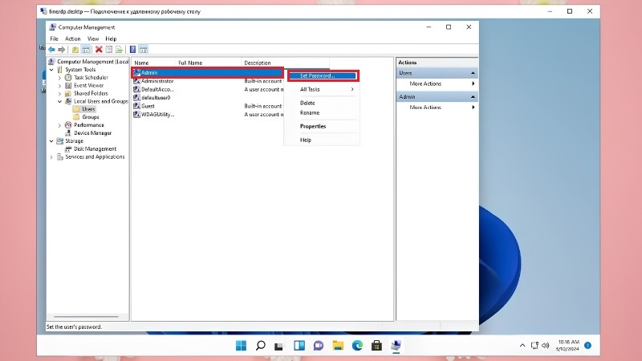642x361 pixels.
Task: Toggle the Show/Hide Console Tree icon
Action: click(x=86, y=50)
